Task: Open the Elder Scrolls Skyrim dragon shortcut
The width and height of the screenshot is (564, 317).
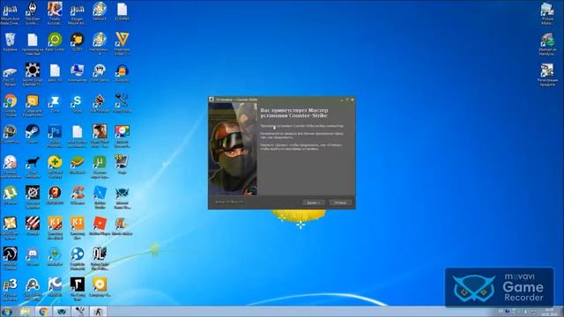Action: (33, 13)
